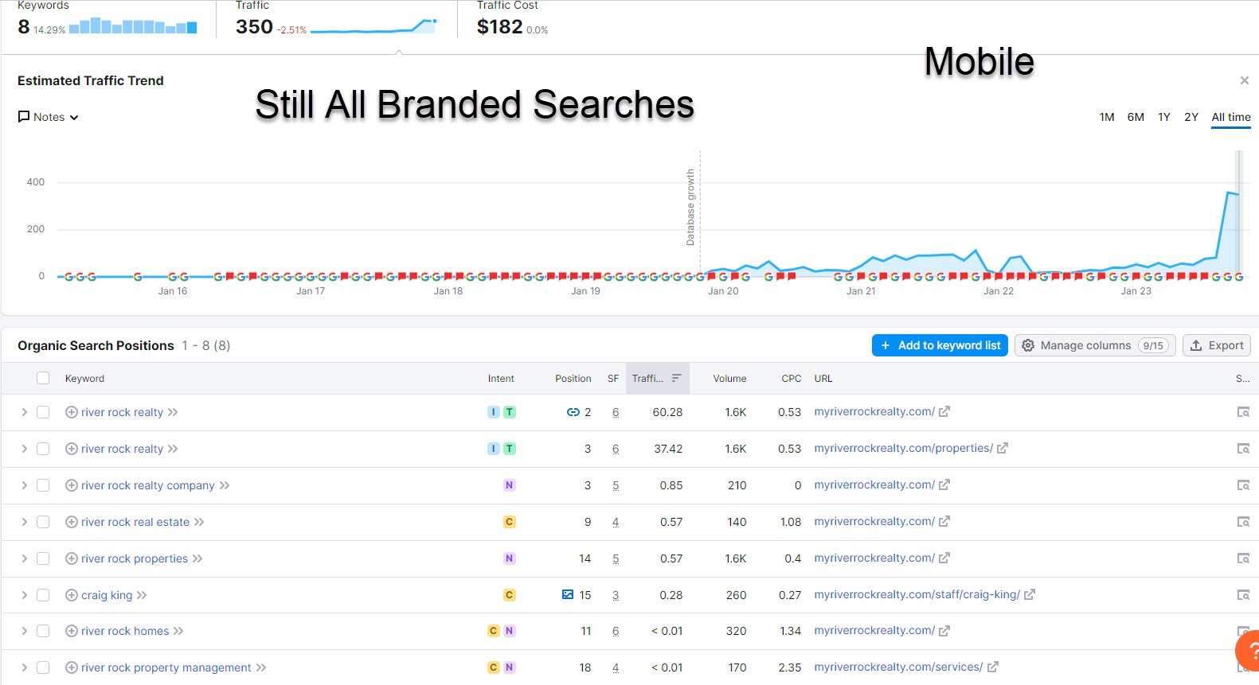Select the checkbox for river rock homes row
The width and height of the screenshot is (1259, 685).
[43, 631]
